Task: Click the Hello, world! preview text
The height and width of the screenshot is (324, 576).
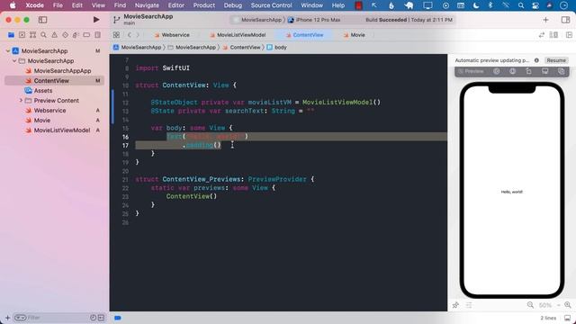Action: click(x=512, y=192)
